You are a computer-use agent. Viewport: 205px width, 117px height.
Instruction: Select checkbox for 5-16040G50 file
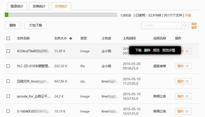click(x=8, y=111)
